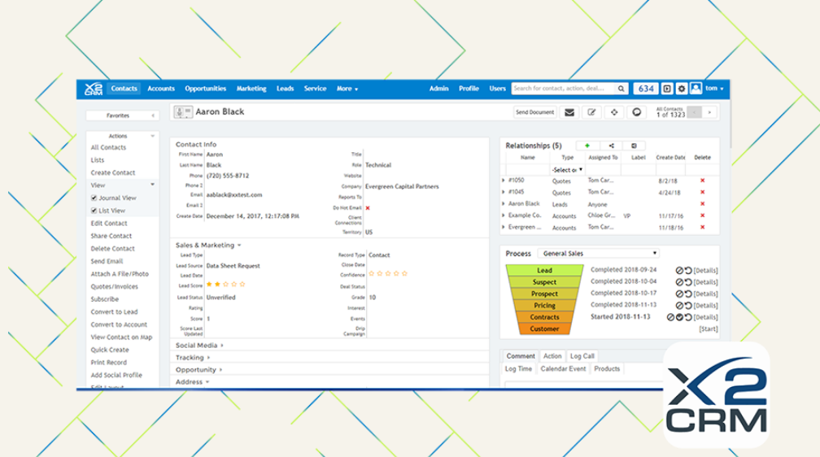820x457 pixels.
Task: Delete the Example Co. relationship
Action: 702,215
